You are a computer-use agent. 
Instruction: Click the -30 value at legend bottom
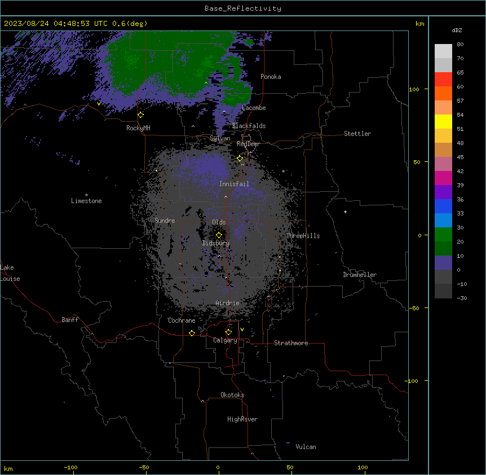(462, 298)
